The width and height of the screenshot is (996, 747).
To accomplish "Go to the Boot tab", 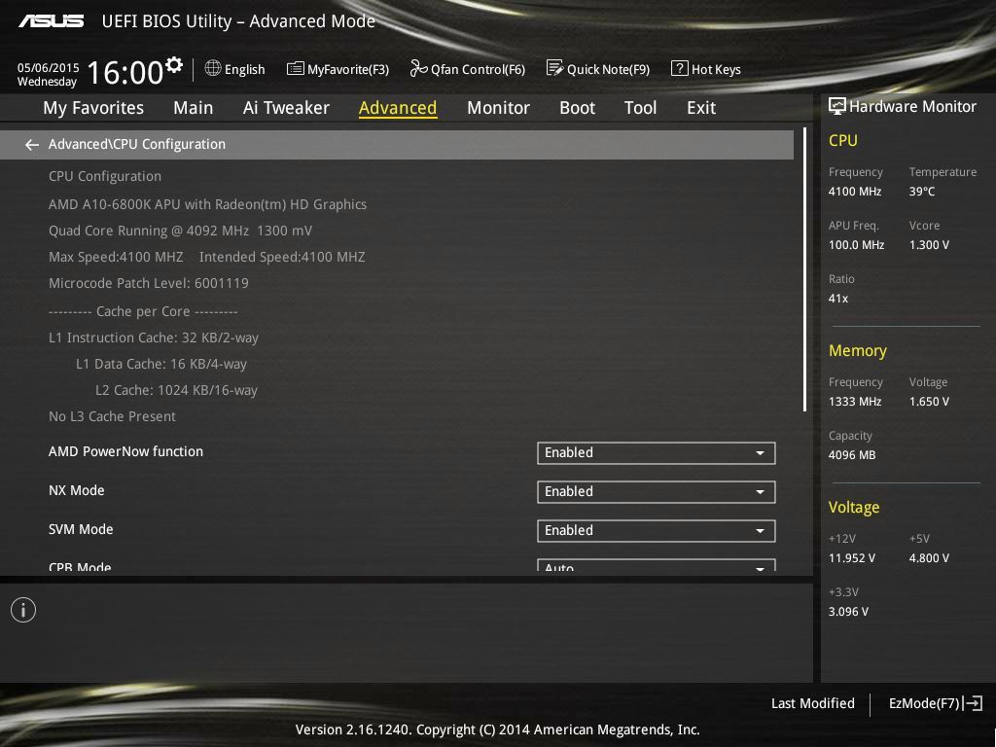I will point(577,108).
